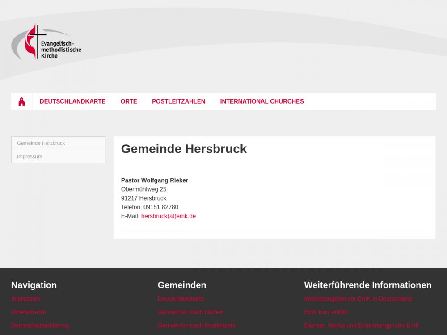
Task: Open the EmK kurz erklärt link
Action: click(326, 312)
